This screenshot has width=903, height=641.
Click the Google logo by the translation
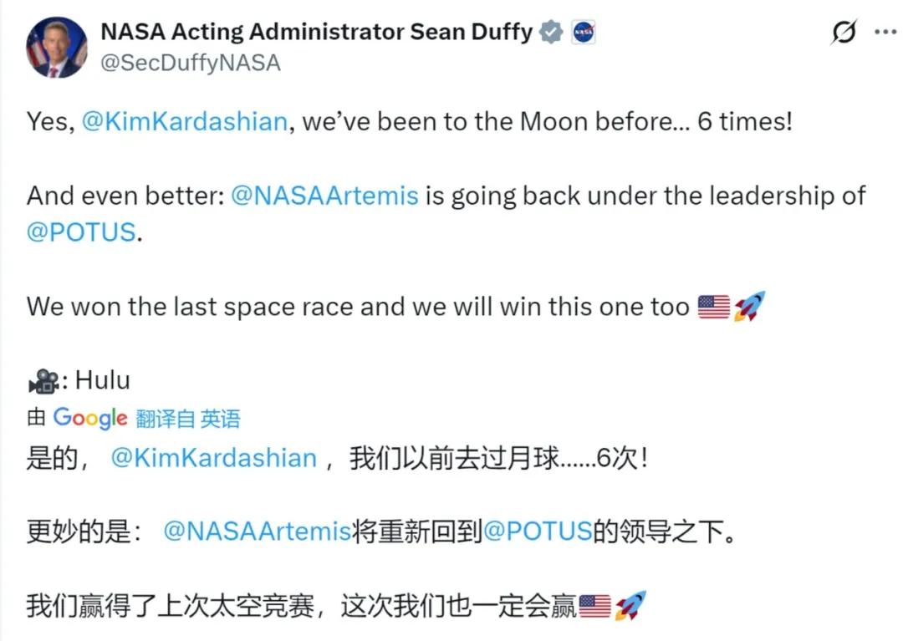tap(90, 418)
